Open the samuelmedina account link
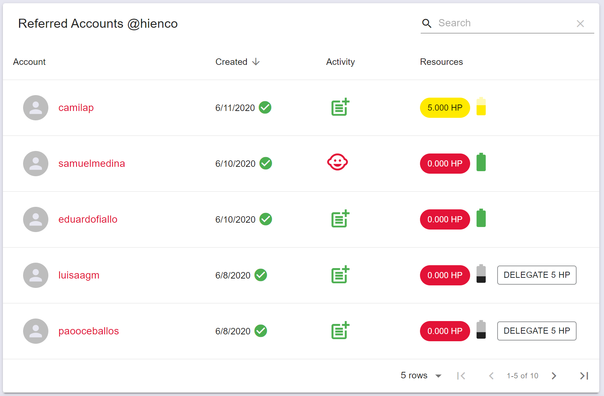 pos(92,164)
